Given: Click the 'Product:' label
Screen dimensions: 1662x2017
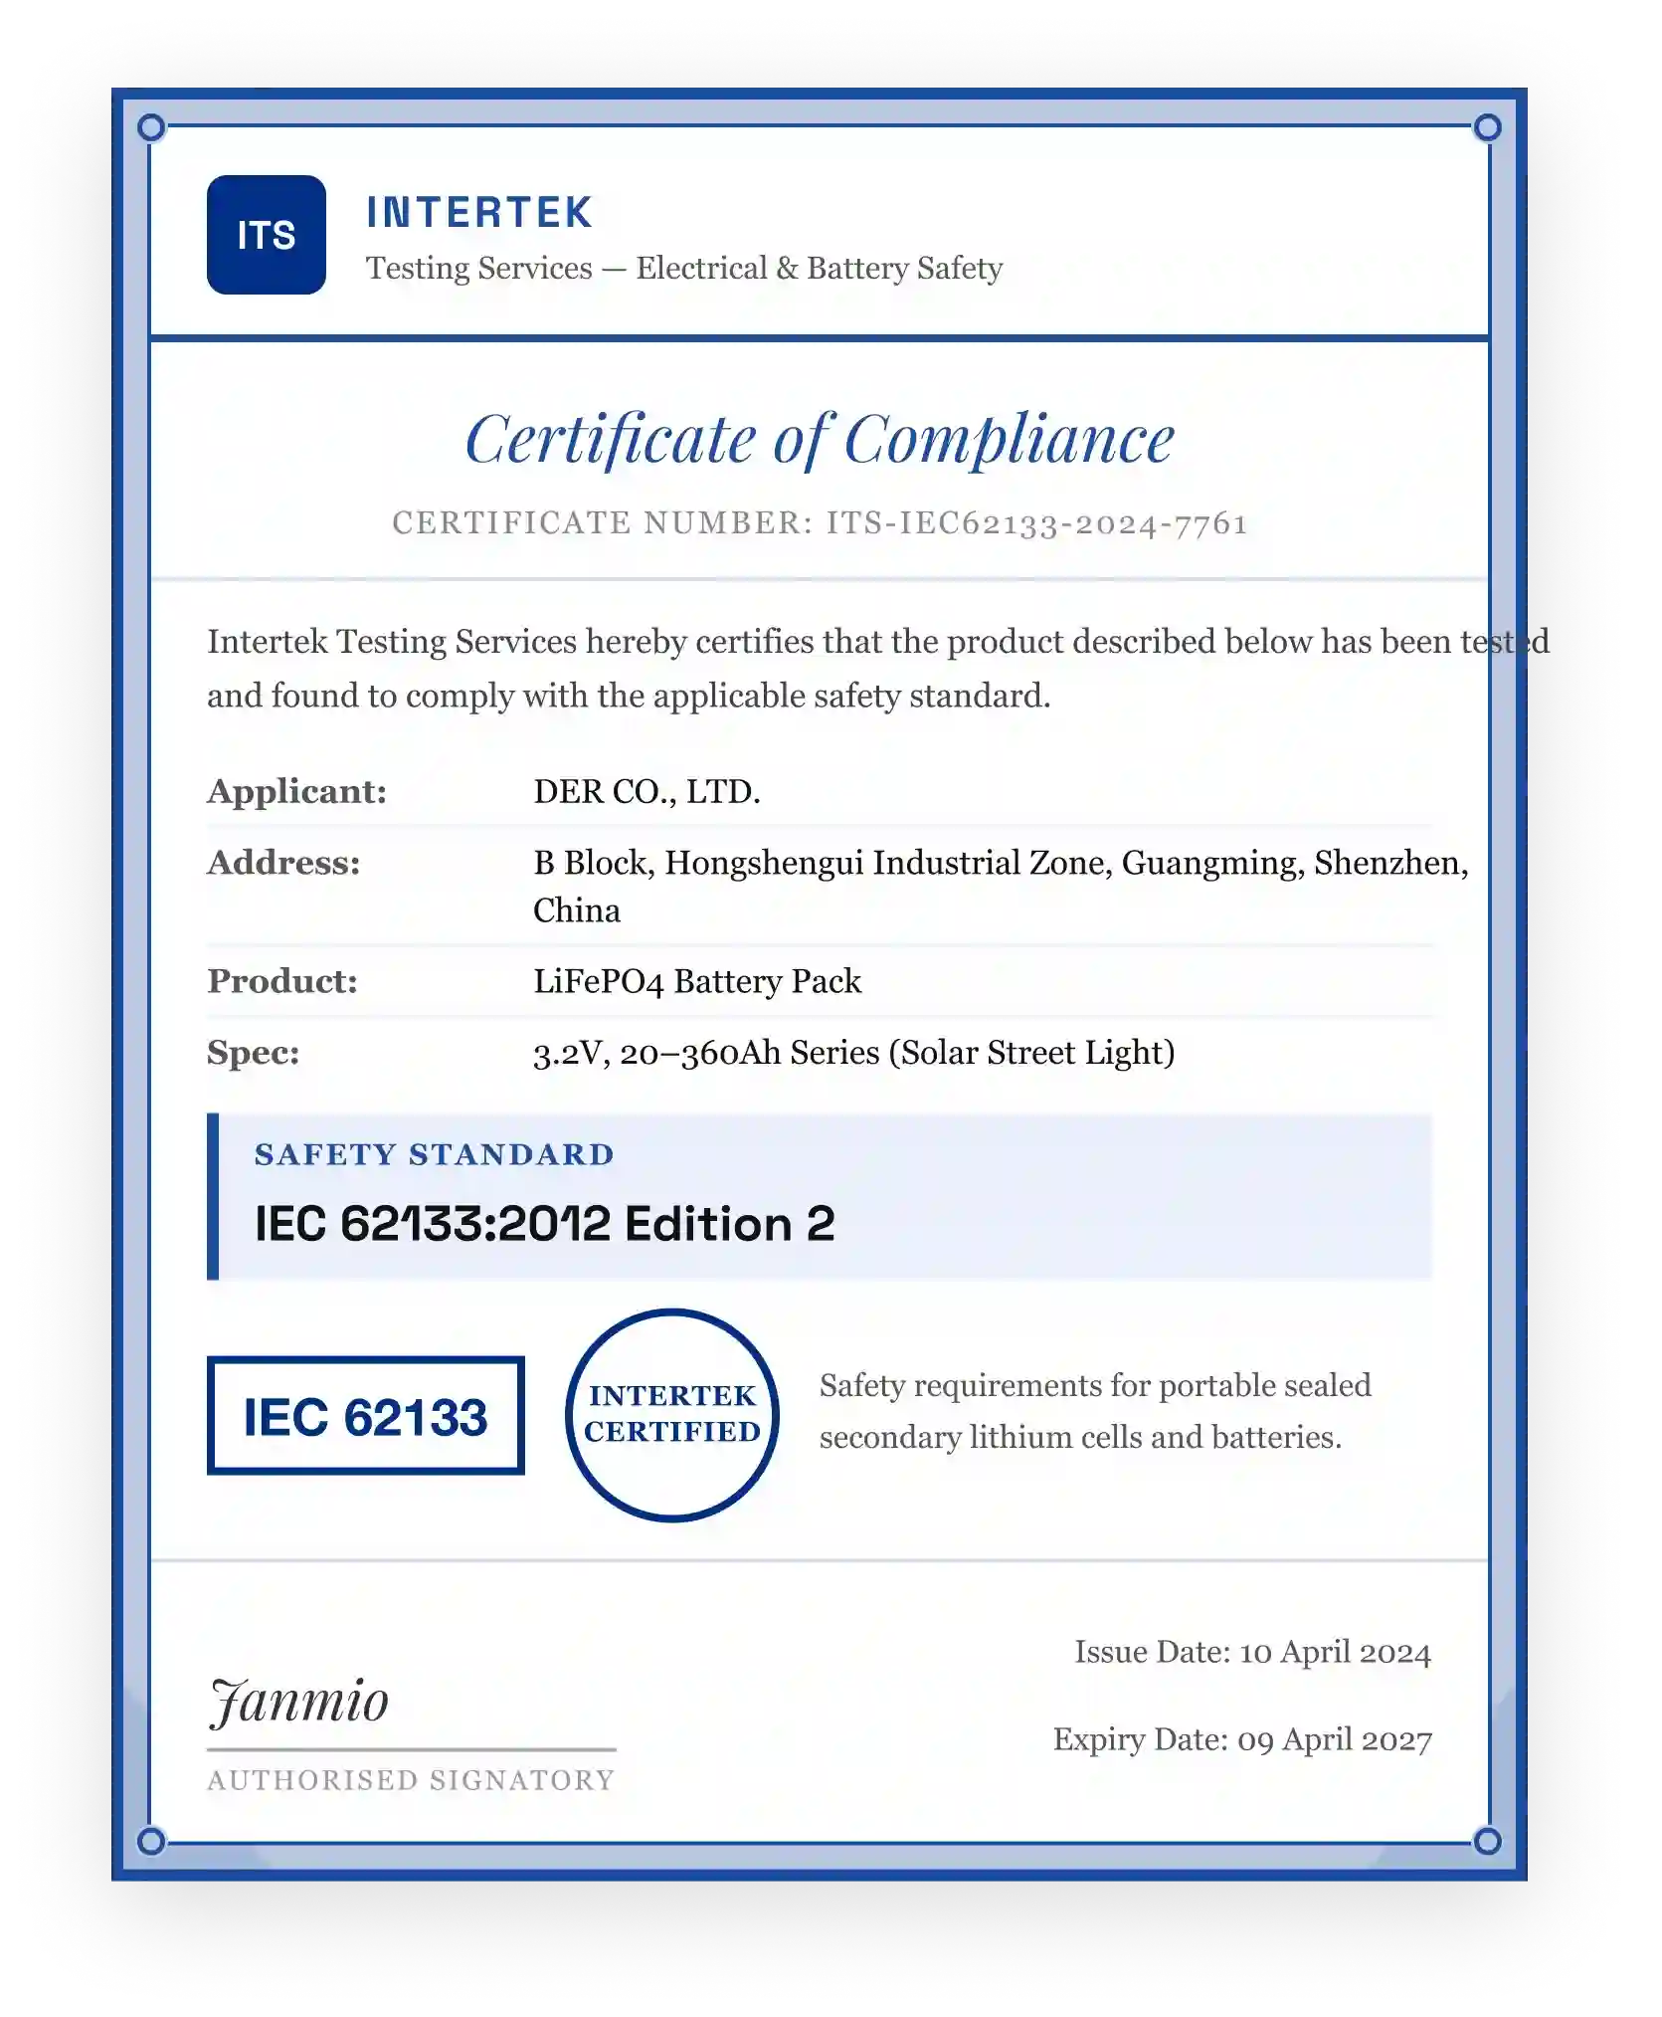Looking at the screenshot, I should (x=282, y=981).
